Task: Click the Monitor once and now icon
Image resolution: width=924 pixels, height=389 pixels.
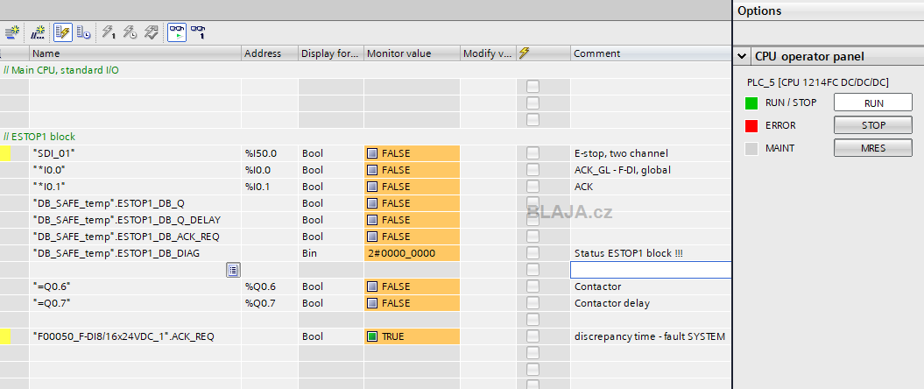Action: click(199, 32)
